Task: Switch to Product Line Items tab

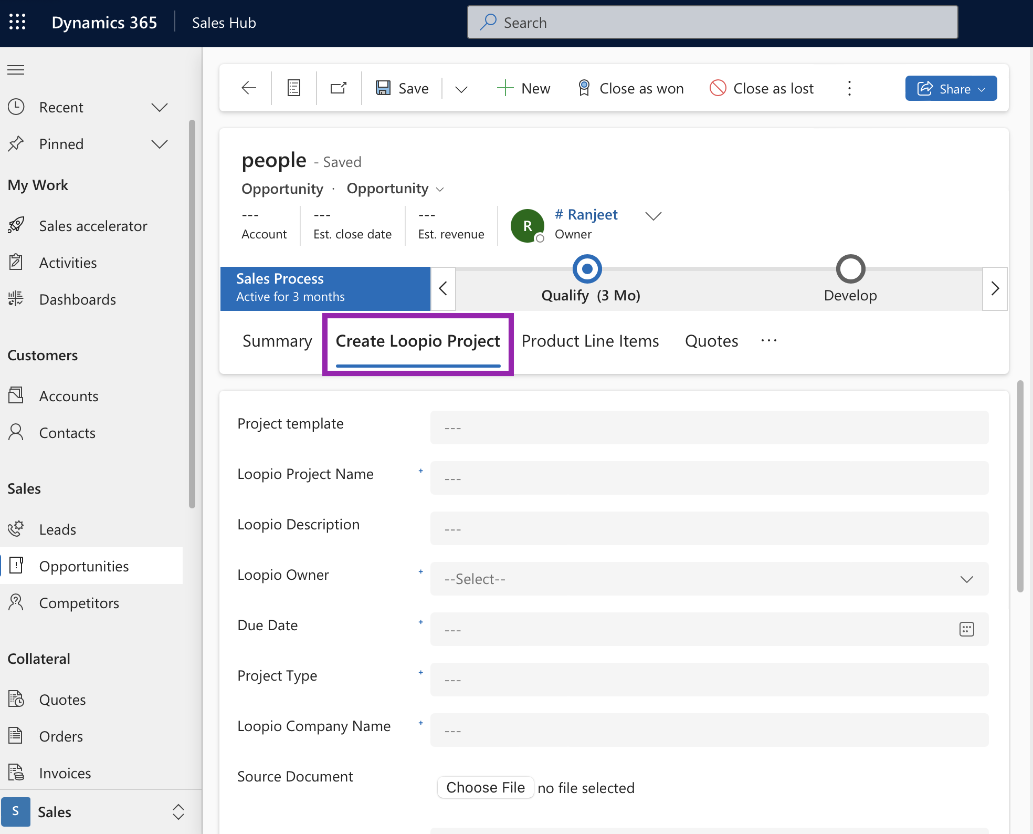Action: [x=590, y=341]
